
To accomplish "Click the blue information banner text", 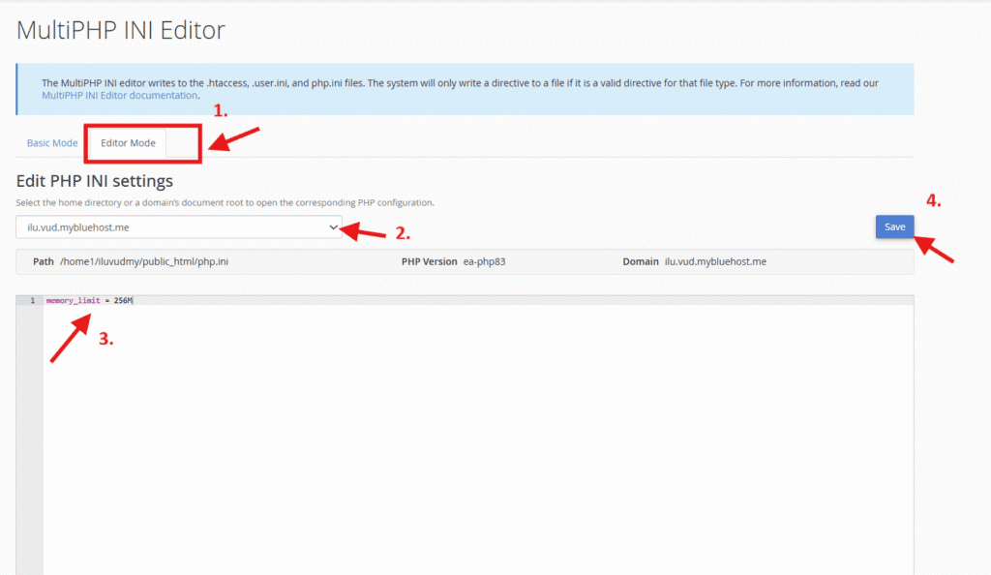I will [460, 83].
